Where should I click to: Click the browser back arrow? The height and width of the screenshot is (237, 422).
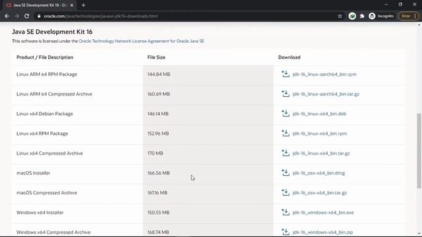click(7, 16)
